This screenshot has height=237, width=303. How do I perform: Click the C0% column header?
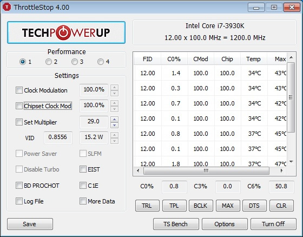click(x=174, y=59)
